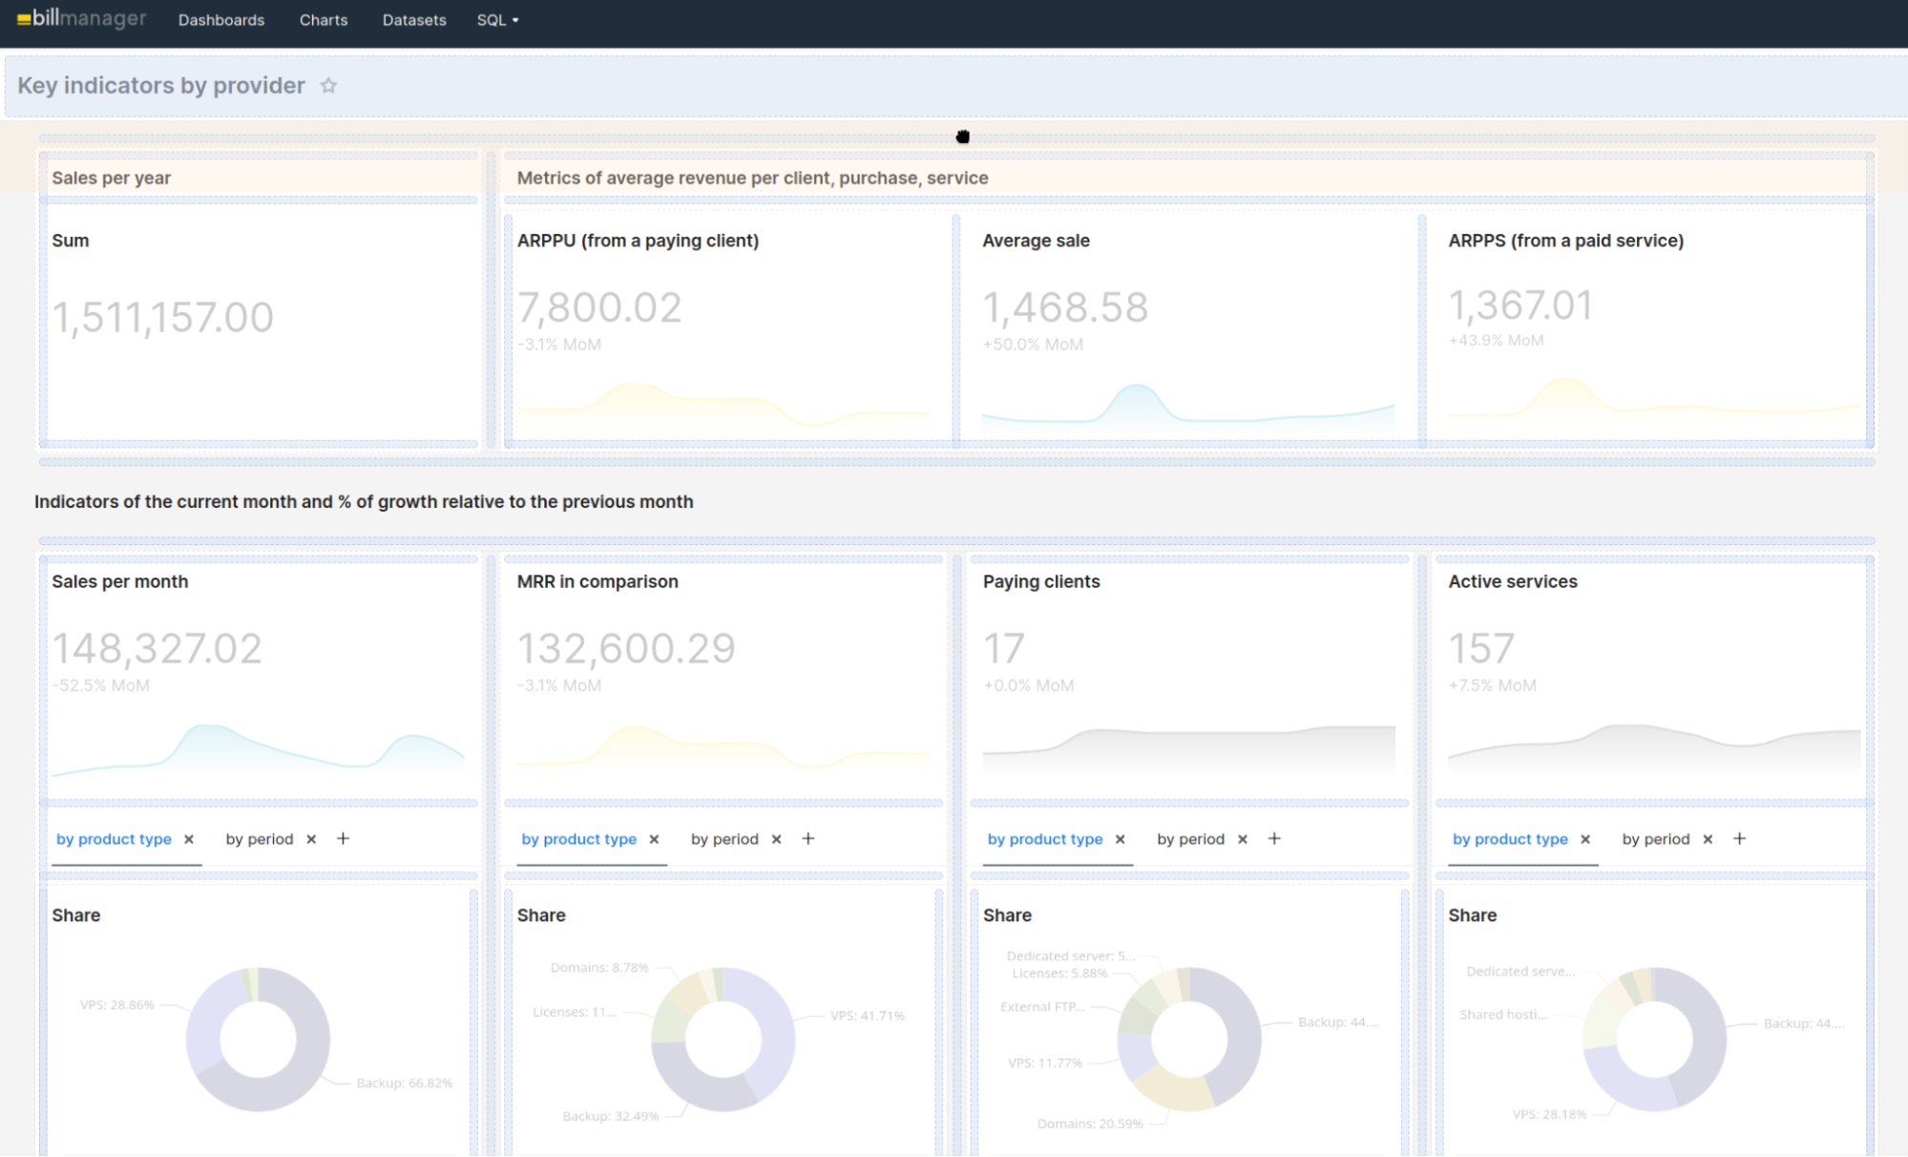Click the 'VPS: 41.71%' donut label
The height and width of the screenshot is (1157, 1908).
coord(867,1016)
